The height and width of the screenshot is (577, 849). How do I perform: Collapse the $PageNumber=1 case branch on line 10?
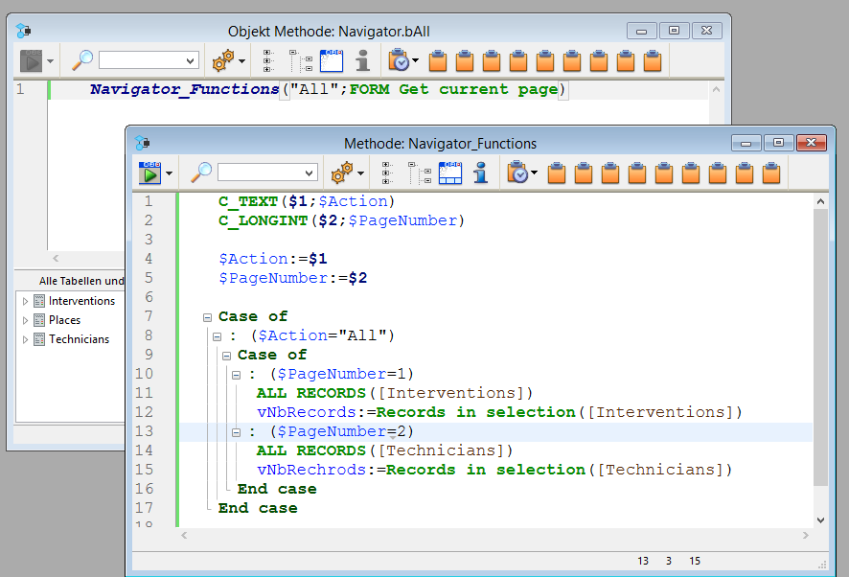pyautogui.click(x=237, y=374)
